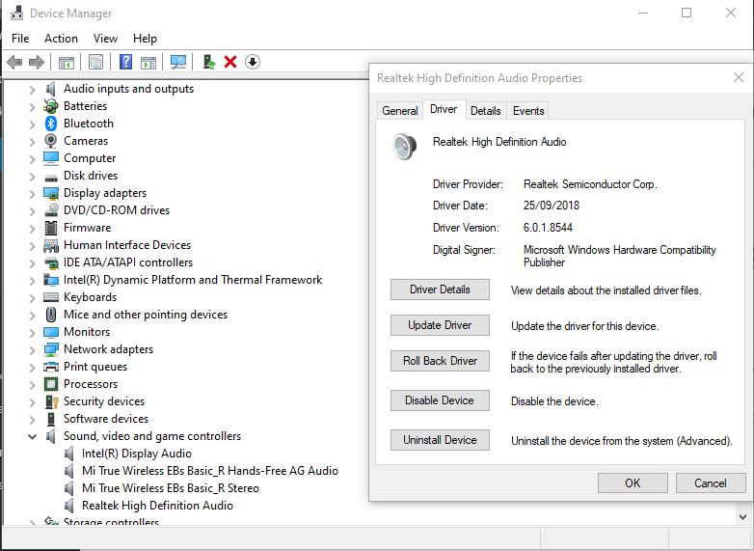Maximize the Device Manager window

687,13
